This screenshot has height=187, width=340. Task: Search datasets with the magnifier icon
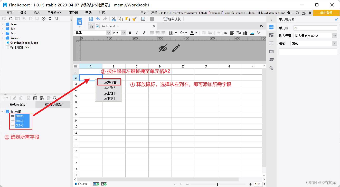[55, 98]
